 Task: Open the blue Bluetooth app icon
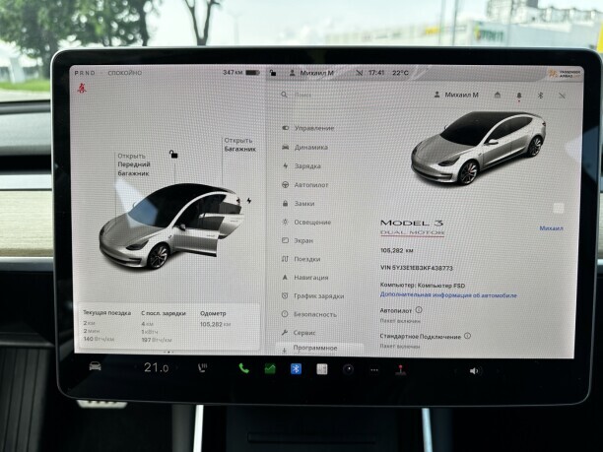[296, 369]
